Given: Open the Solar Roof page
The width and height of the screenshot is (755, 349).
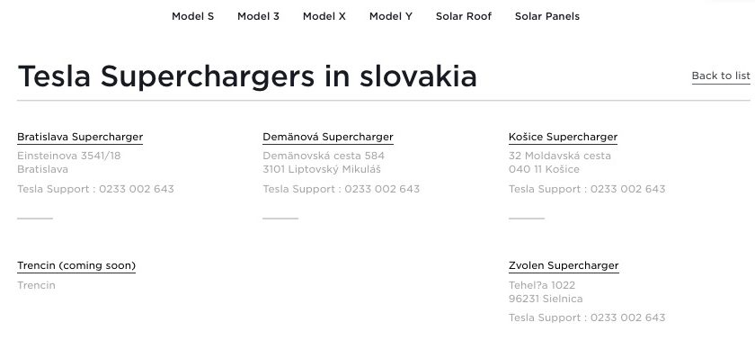Looking at the screenshot, I should coord(464,16).
